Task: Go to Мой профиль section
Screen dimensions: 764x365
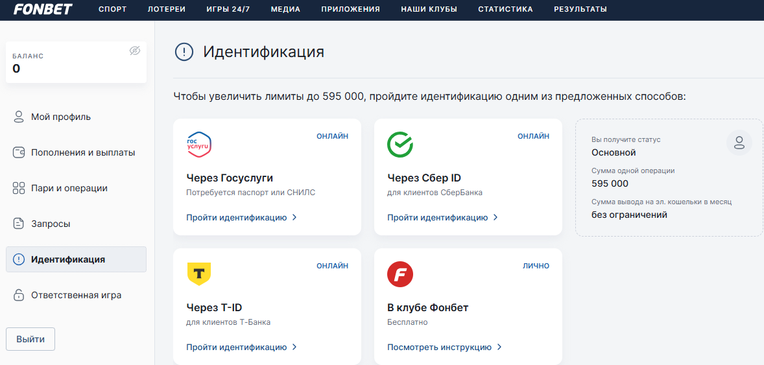Action: point(76,117)
